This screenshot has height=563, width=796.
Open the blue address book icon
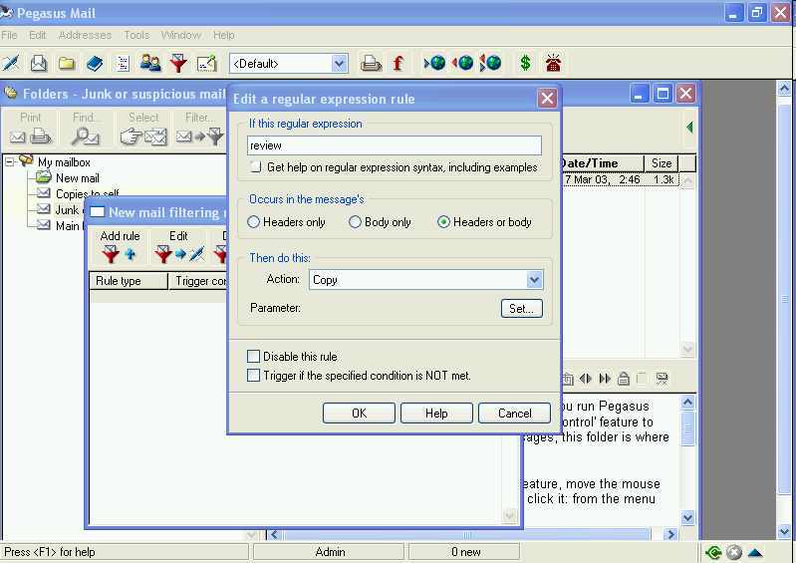tap(95, 64)
